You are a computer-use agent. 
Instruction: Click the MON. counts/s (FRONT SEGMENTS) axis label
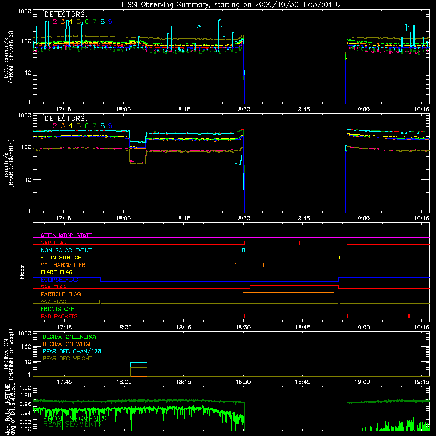coord(8,57)
